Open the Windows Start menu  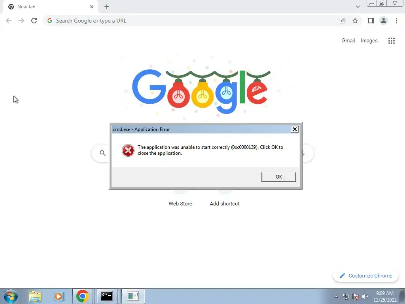click(11, 296)
